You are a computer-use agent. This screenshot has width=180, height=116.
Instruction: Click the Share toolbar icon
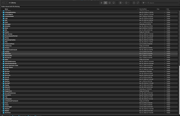[134, 3]
